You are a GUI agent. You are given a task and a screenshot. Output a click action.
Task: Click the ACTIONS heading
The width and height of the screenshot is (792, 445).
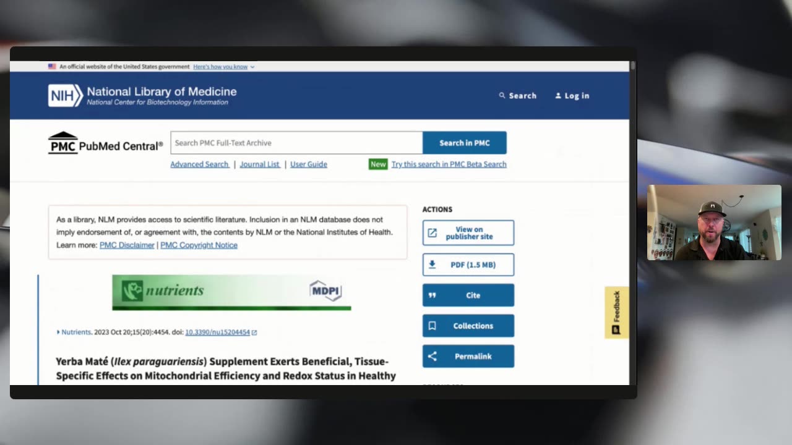click(437, 210)
